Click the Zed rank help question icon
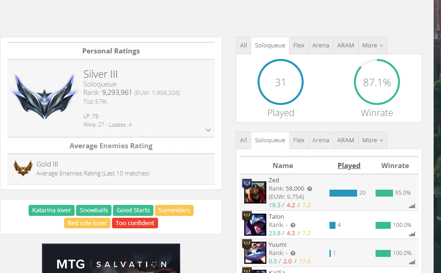Screen dimensions: 441x273 [310, 189]
